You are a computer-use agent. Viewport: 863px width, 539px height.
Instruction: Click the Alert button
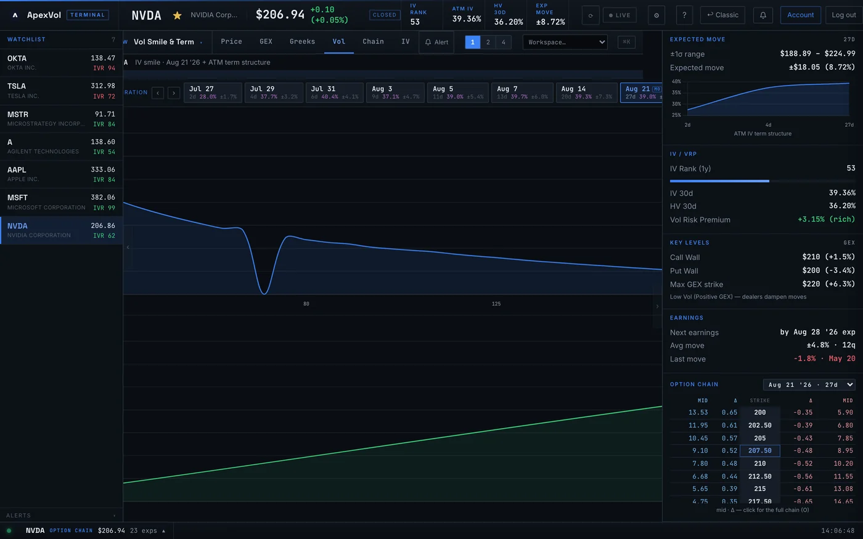[x=436, y=42]
